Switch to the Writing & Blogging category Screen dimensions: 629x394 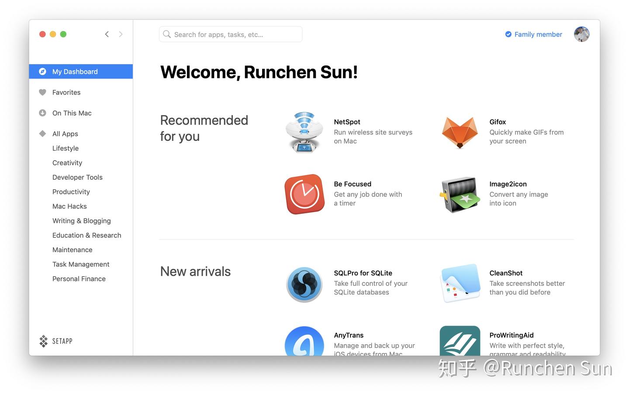tap(81, 221)
